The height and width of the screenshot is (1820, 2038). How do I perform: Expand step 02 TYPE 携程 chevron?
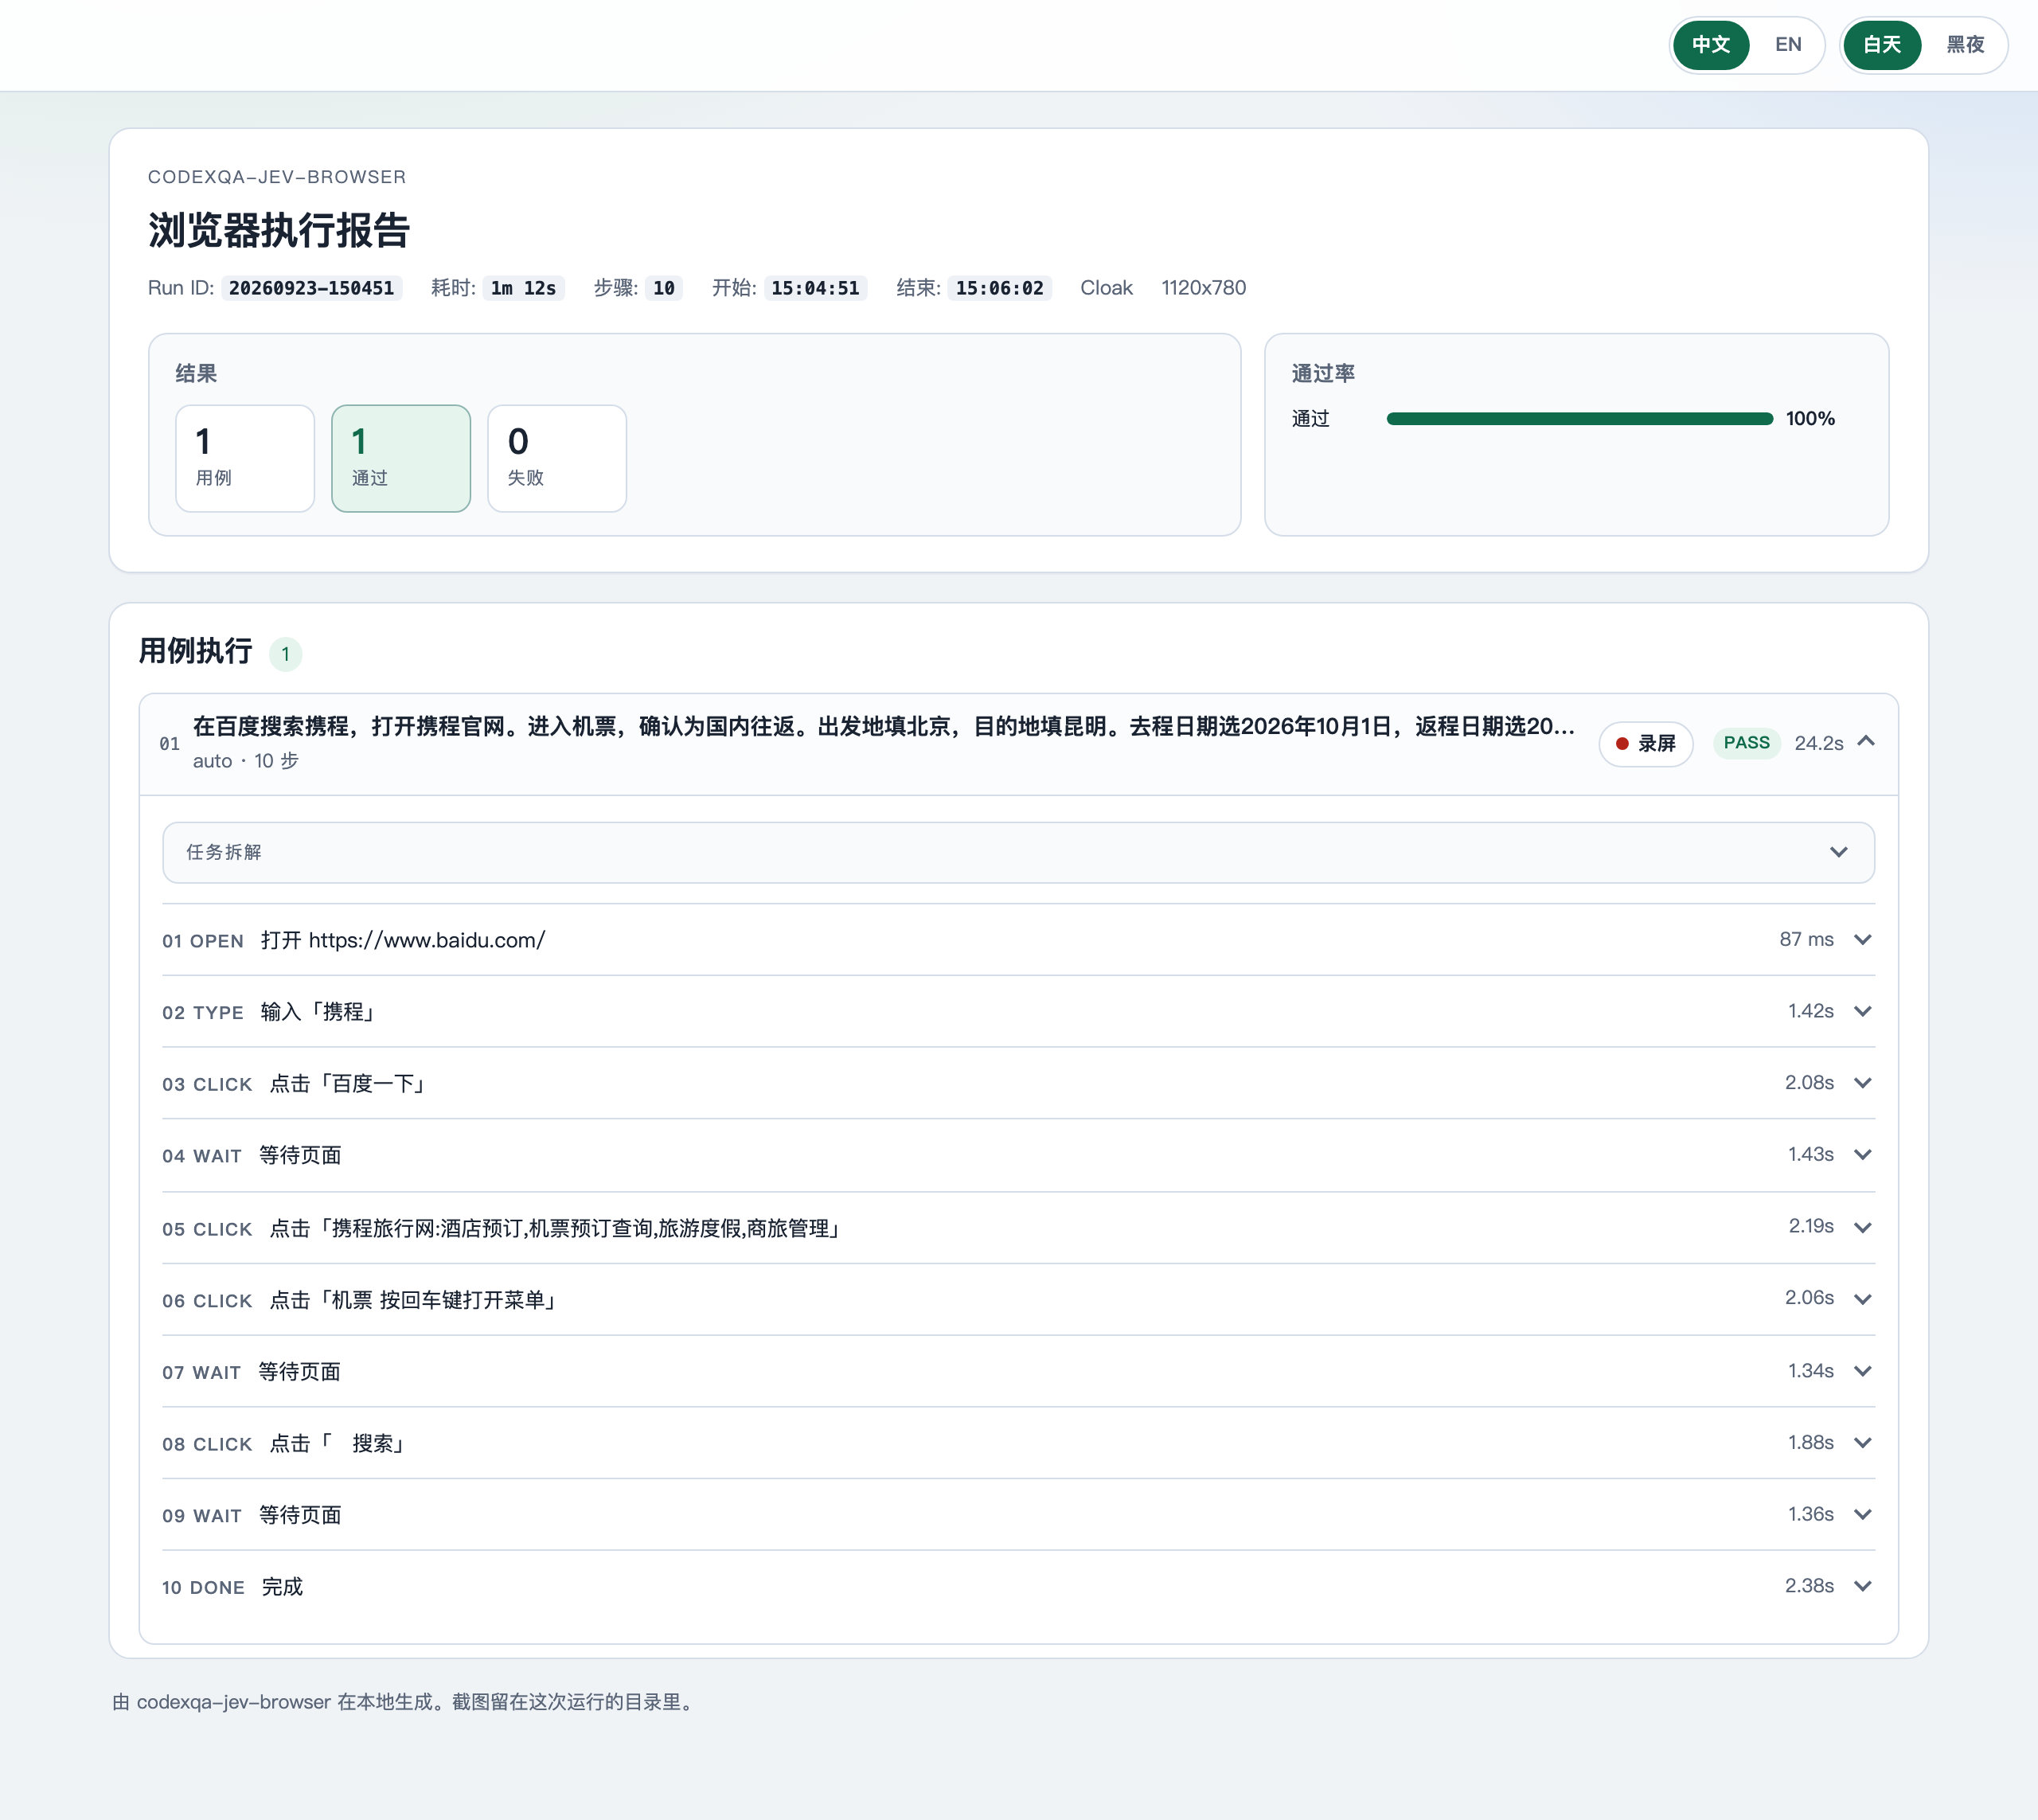(1862, 1011)
